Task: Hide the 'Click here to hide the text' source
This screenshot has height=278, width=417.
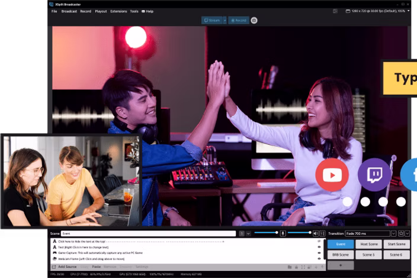Action: [319, 241]
